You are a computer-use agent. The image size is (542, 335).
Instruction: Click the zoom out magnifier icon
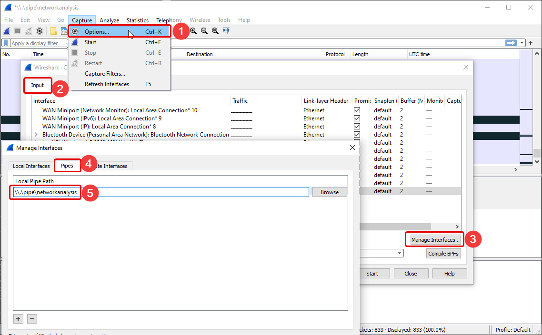[204, 31]
